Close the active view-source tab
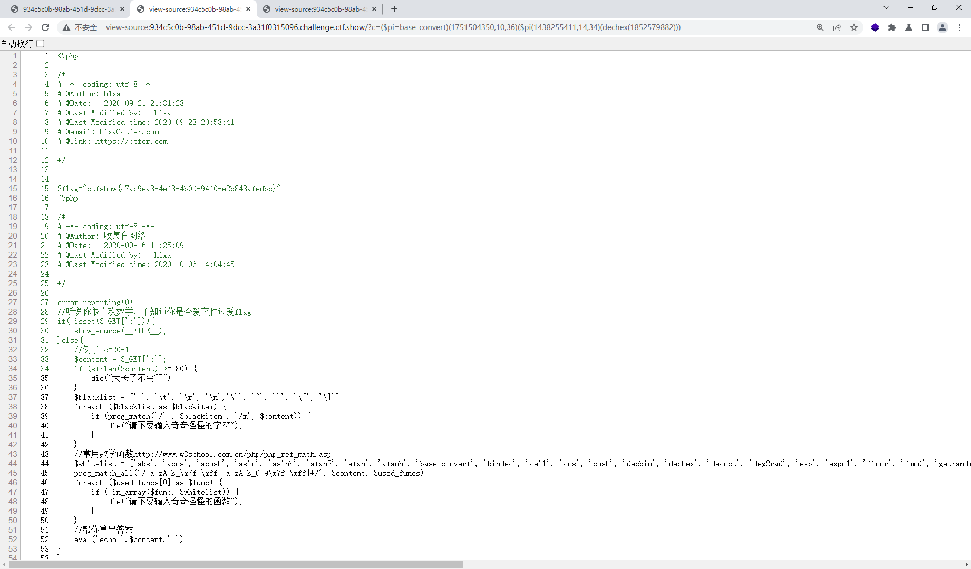971x569 pixels. tap(248, 9)
